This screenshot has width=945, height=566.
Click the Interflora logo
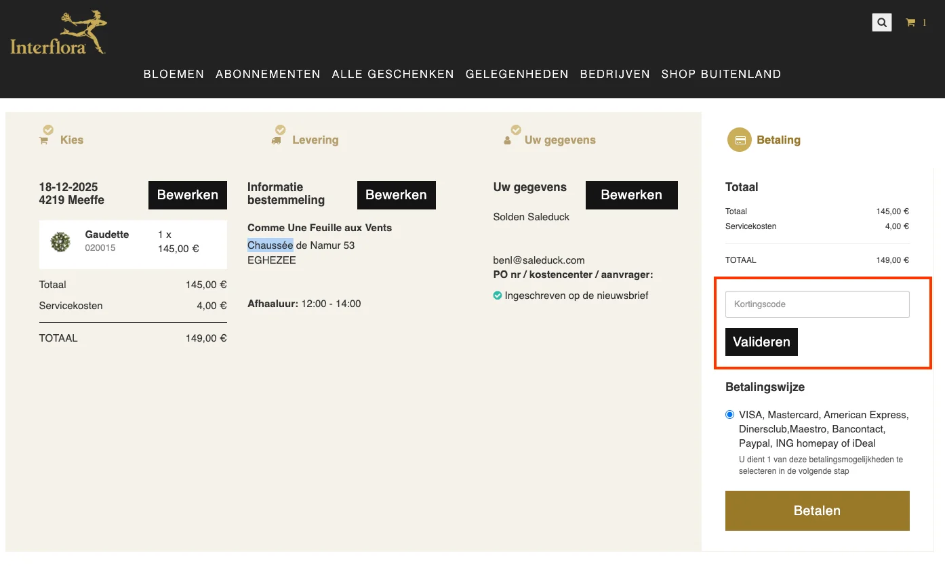point(58,33)
